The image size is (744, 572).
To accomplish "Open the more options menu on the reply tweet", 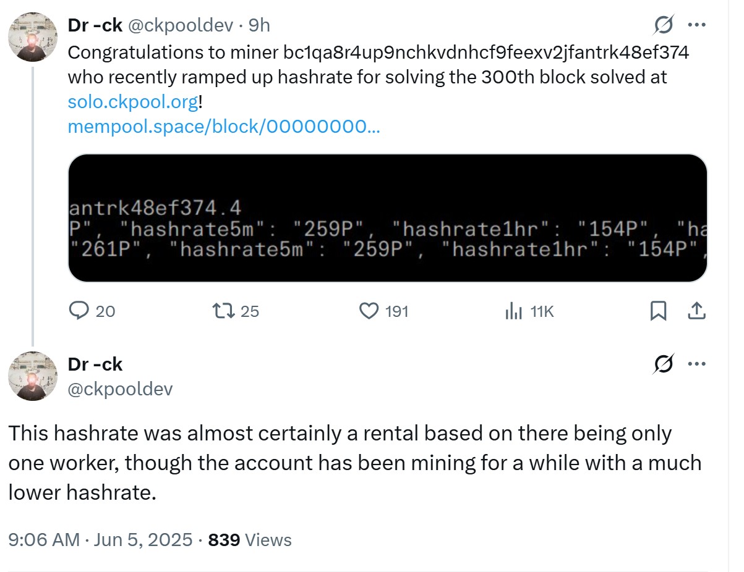I will 697,364.
